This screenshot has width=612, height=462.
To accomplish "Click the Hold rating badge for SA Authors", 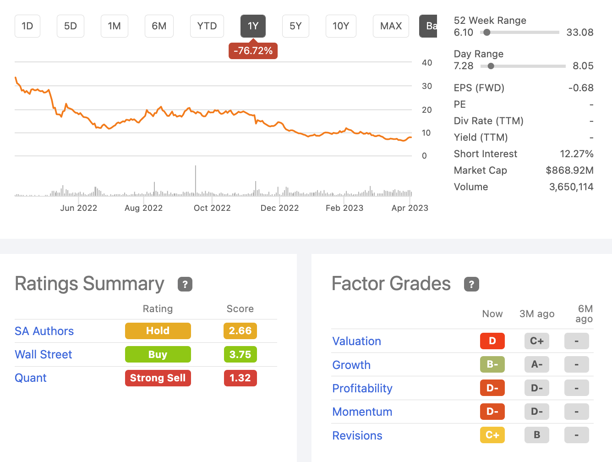I will (x=158, y=330).
